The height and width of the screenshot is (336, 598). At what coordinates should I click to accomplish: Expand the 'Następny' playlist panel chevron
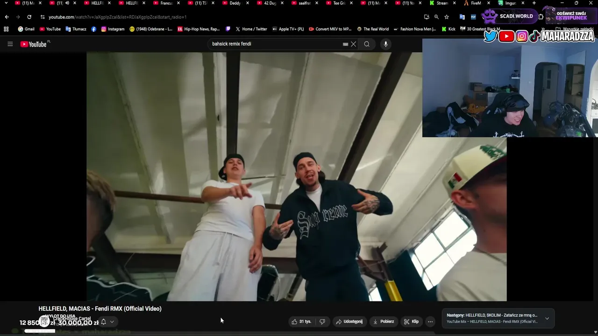point(547,319)
